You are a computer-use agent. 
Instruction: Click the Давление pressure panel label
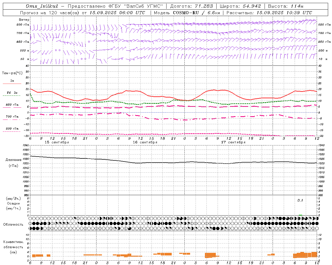click(x=13, y=160)
